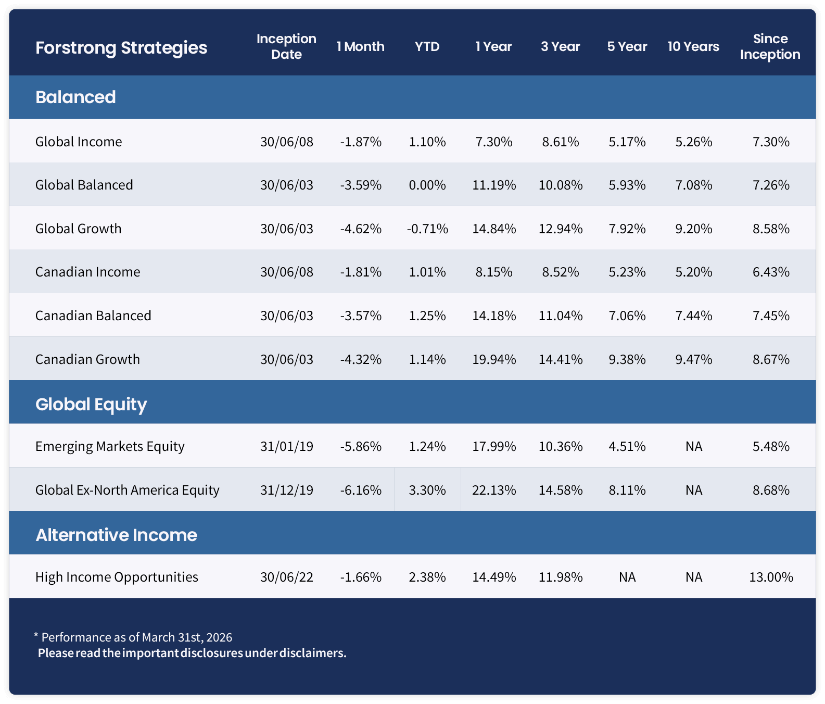Click the Global Equity section heading
Image resolution: width=825 pixels, height=704 pixels.
[x=91, y=405]
